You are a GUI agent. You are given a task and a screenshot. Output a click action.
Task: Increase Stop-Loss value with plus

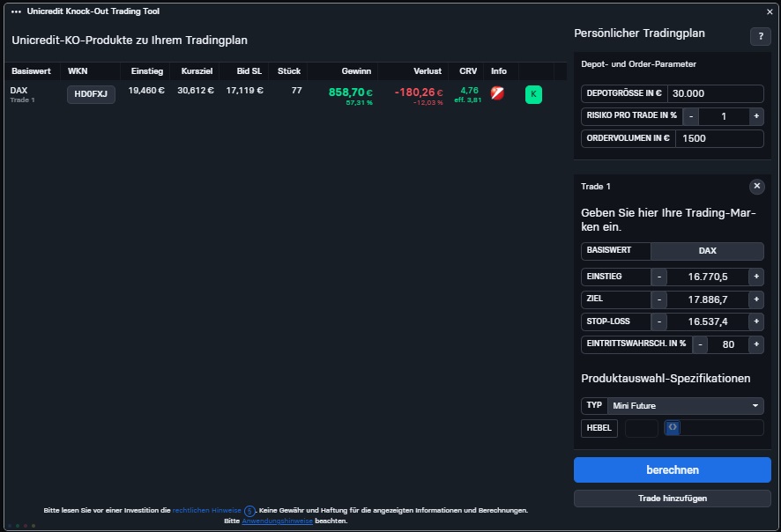click(x=756, y=321)
